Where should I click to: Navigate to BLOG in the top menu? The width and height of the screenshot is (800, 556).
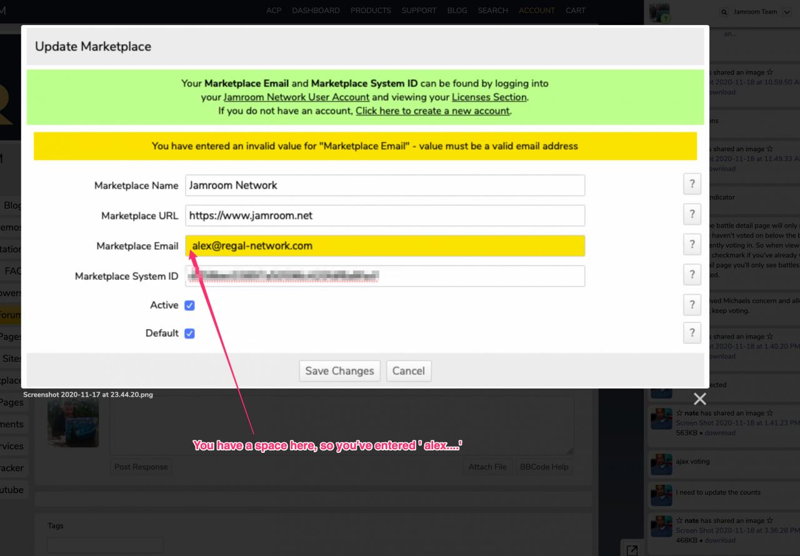457,10
